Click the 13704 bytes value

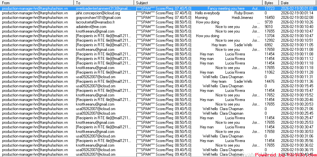(269, 36)
